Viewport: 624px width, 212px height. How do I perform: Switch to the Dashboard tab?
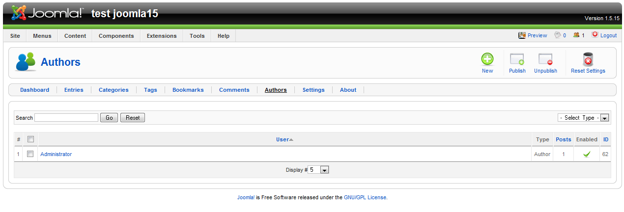click(34, 90)
